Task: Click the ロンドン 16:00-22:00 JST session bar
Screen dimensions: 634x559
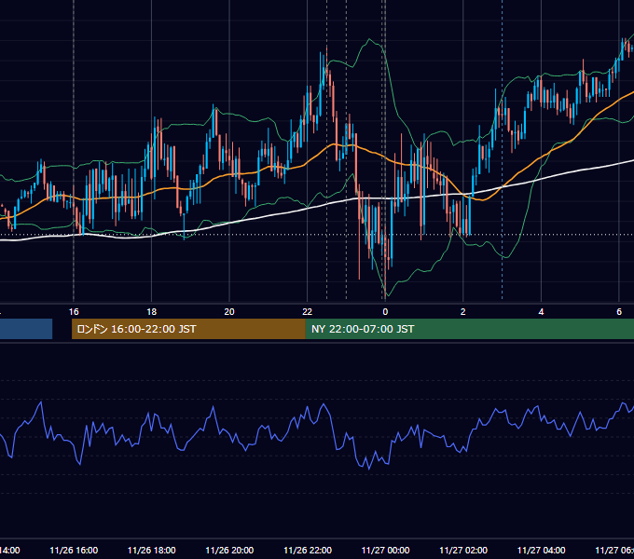Action: (188, 329)
